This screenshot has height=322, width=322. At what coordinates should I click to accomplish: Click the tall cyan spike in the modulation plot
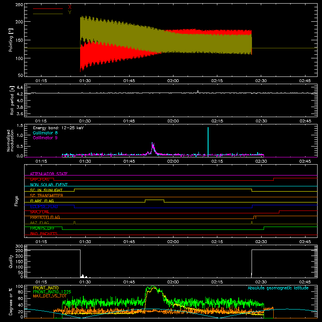pyautogui.click(x=208, y=141)
